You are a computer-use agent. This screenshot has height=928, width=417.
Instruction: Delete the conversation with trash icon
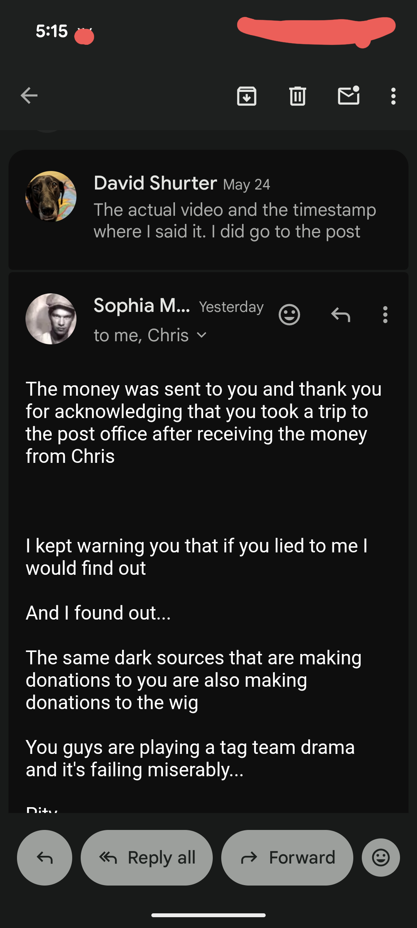click(x=298, y=96)
